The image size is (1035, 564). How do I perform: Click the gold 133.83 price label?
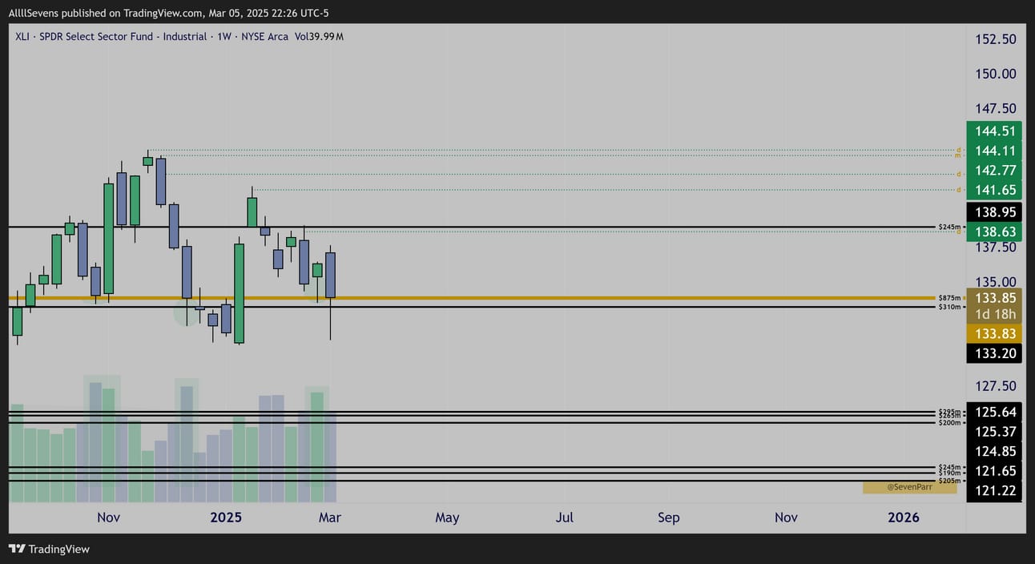tap(994, 333)
